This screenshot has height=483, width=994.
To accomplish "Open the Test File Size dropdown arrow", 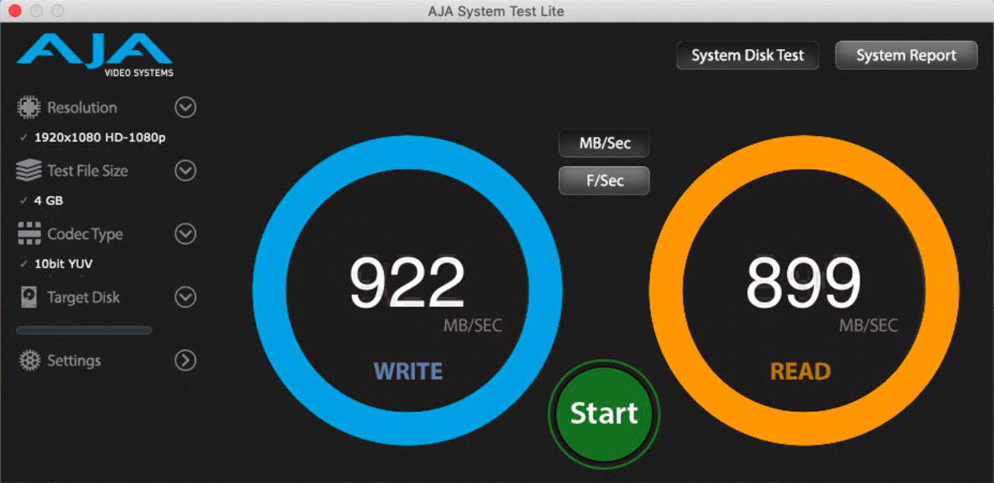I will coord(186,171).
